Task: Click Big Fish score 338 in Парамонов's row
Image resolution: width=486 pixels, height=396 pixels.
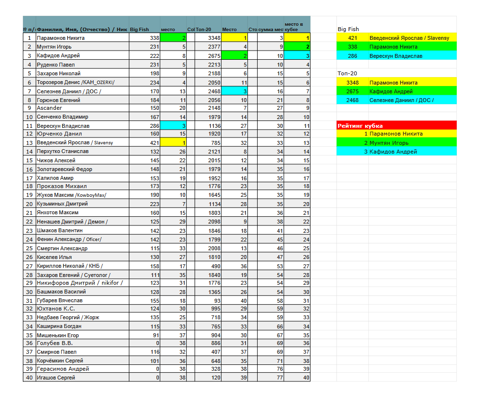Action: 144,38
